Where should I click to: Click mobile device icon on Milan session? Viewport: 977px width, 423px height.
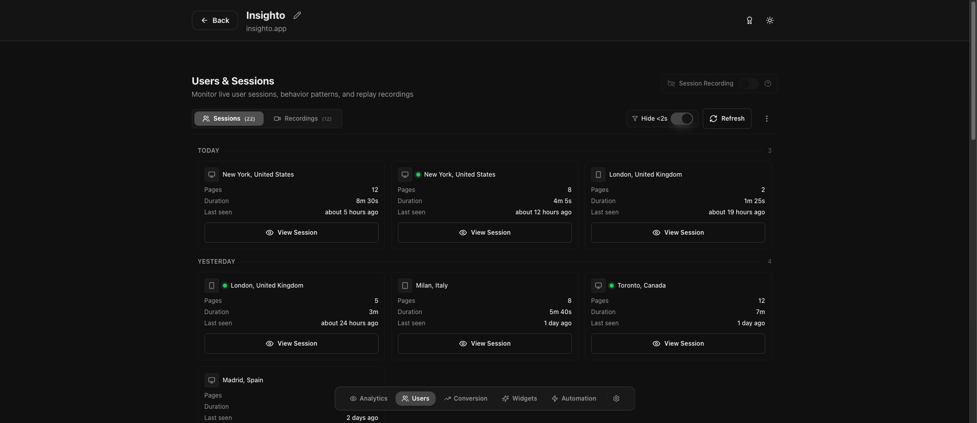405,286
